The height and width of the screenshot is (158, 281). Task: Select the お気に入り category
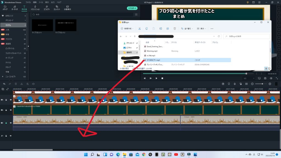pos(14,16)
